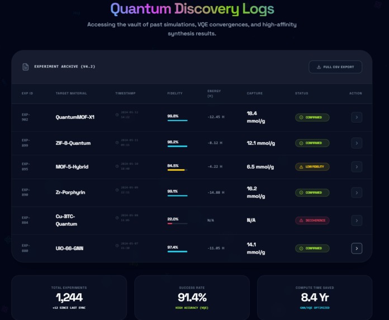
Task: Sort by Capture column header
Action: click(254, 93)
